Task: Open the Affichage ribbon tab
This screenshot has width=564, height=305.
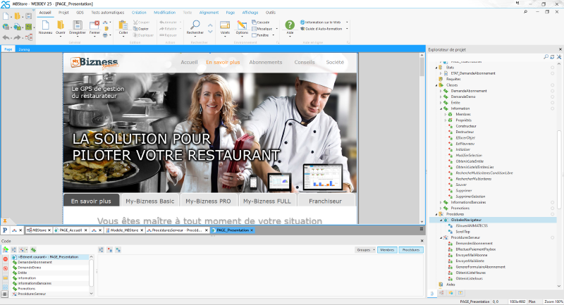Action: click(250, 12)
